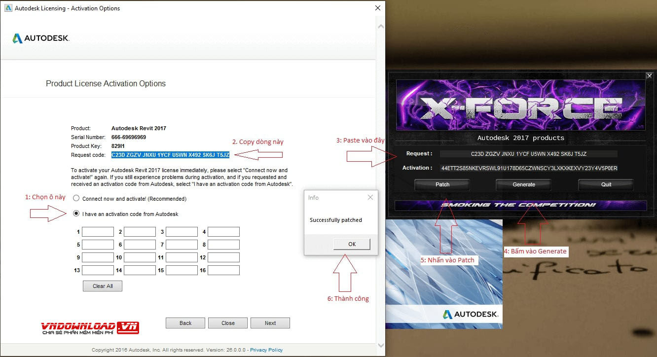This screenshot has height=357, width=657.
Task: Click activation code box 10
Action: coord(140,257)
